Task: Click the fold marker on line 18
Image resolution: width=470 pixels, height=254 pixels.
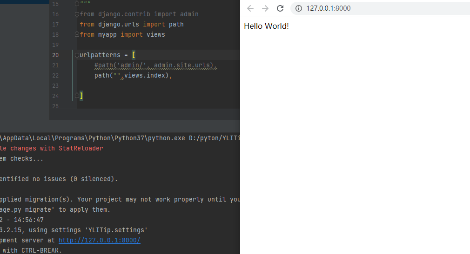Action: pyautogui.click(x=76, y=35)
